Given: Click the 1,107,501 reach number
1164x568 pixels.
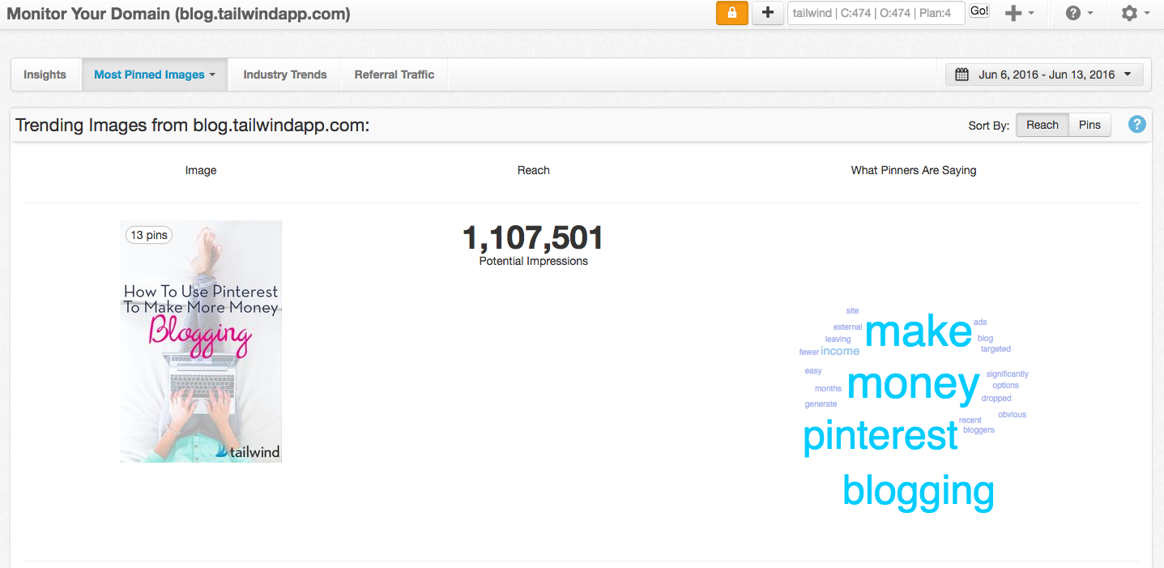Looking at the screenshot, I should [x=533, y=238].
